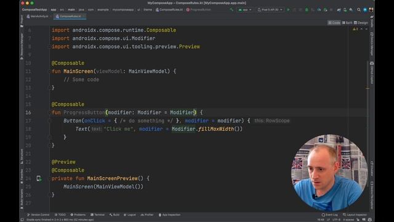The image size is (394, 222).
Task: Click the MainViewModel type on line 11
Action: (148, 72)
